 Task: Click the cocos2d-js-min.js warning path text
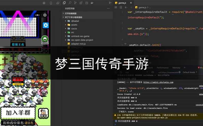(142, 118)
